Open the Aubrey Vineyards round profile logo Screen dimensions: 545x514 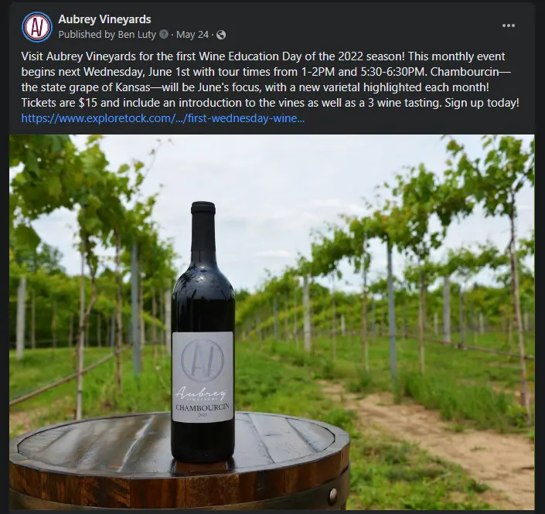(x=37, y=27)
